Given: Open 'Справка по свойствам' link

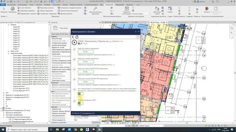Looking at the screenshot, I should click(x=59, y=122).
